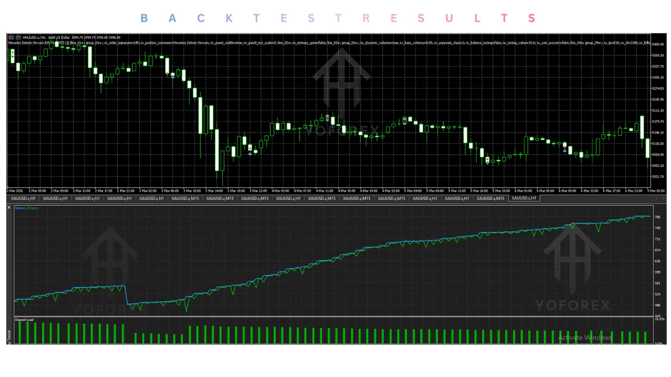Image resolution: width=671 pixels, height=377 pixels.
Task: Click the trade marker near 6 Mar 09:00 candle
Action: coord(565,148)
